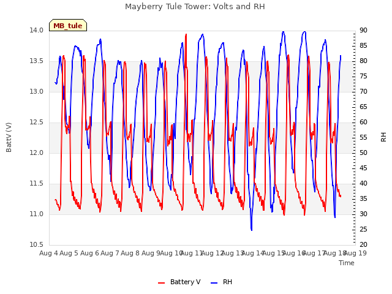The width and height of the screenshot is (392, 294).
Task: Click the 90 RH tick label
Action: point(363,31)
